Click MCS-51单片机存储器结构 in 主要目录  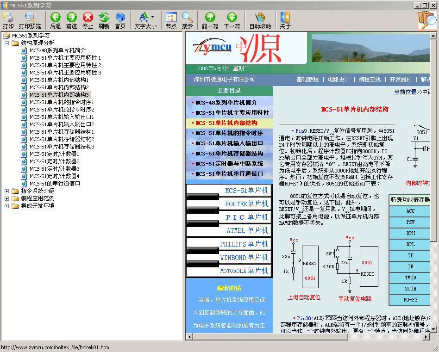pyautogui.click(x=229, y=154)
